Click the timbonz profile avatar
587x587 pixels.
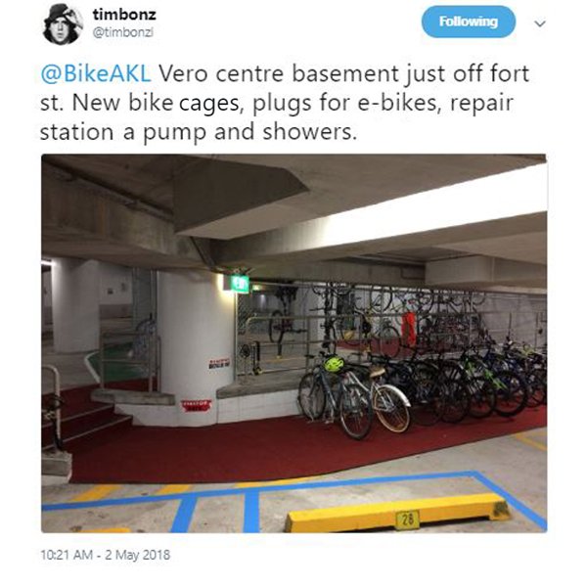click(64, 24)
